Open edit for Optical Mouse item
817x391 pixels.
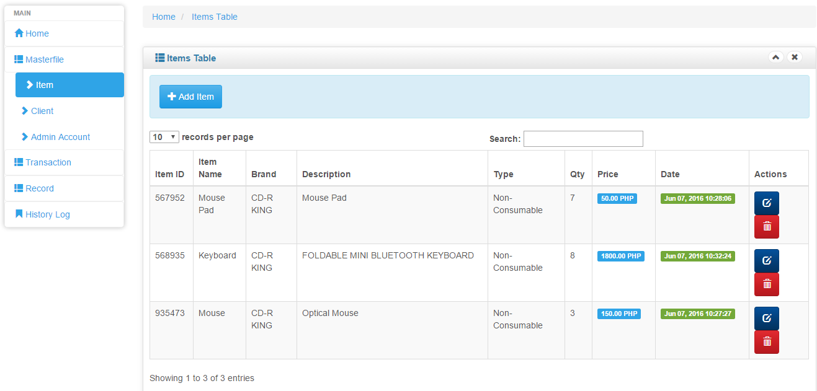point(766,319)
